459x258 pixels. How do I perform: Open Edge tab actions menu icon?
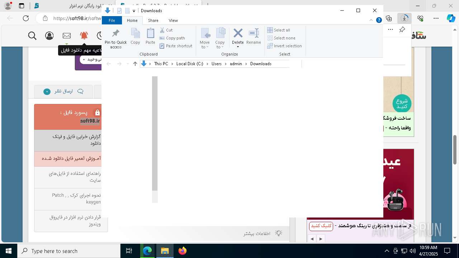pos(22,6)
